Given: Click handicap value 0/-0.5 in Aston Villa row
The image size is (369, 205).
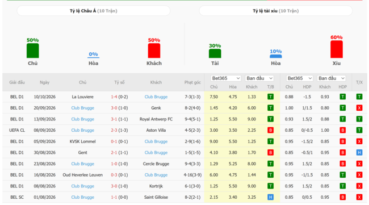Looking at the screenshot, I should pos(307,130).
